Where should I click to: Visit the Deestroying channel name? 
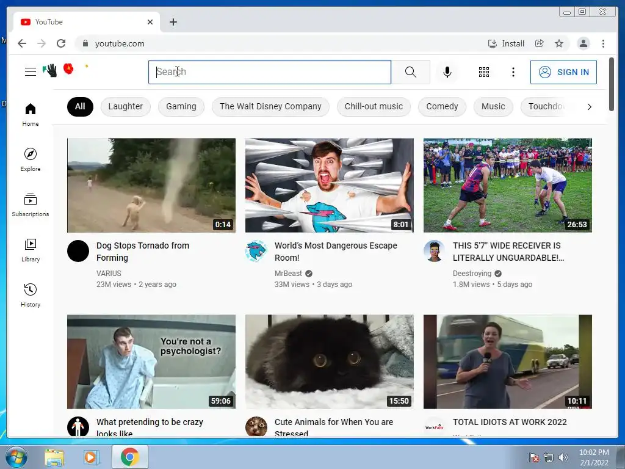point(472,273)
